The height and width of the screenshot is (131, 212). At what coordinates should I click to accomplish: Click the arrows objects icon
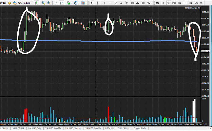(x=149, y=3)
